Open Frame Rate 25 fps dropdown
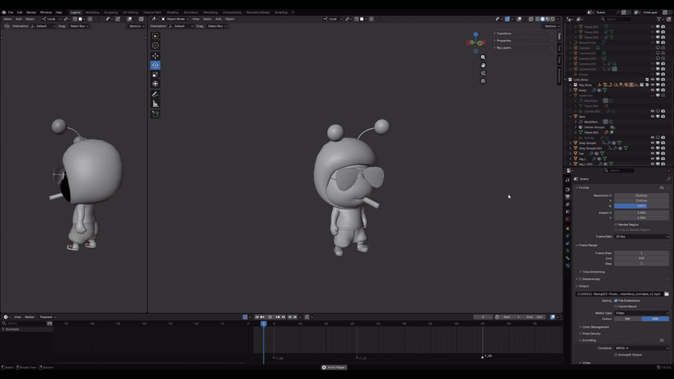Image resolution: width=674 pixels, height=379 pixels. (x=641, y=237)
